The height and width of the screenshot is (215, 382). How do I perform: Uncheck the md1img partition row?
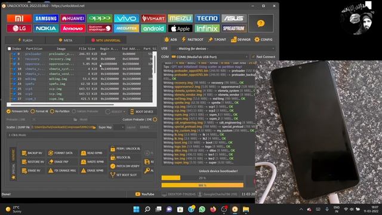(x=14, y=79)
